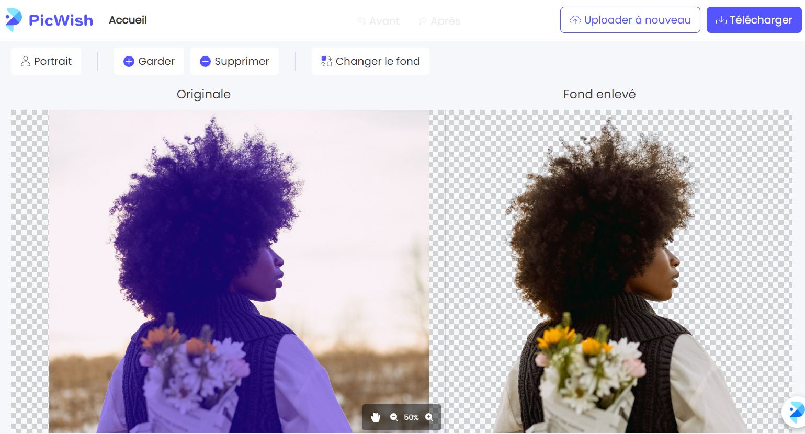This screenshot has width=805, height=434.
Task: Zoom in using the magnifier plus icon
Action: (x=429, y=417)
